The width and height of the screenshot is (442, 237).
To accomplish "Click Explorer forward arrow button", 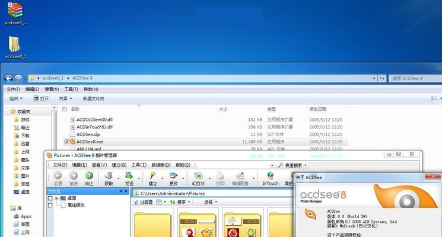I will point(18,78).
